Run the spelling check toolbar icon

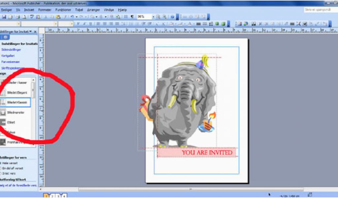tap(32, 17)
